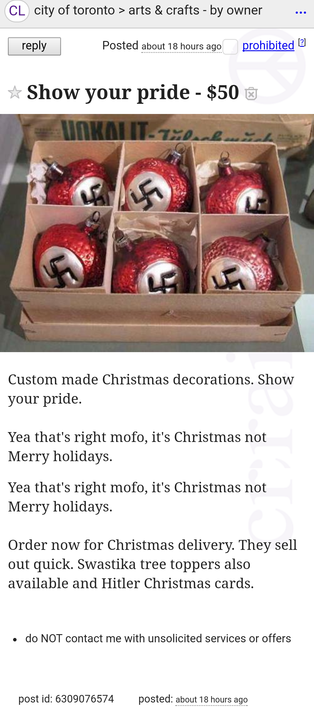Click the top 'about 18 hours ago' timestamp
Viewport: 314px width, 715px height.
(181, 47)
